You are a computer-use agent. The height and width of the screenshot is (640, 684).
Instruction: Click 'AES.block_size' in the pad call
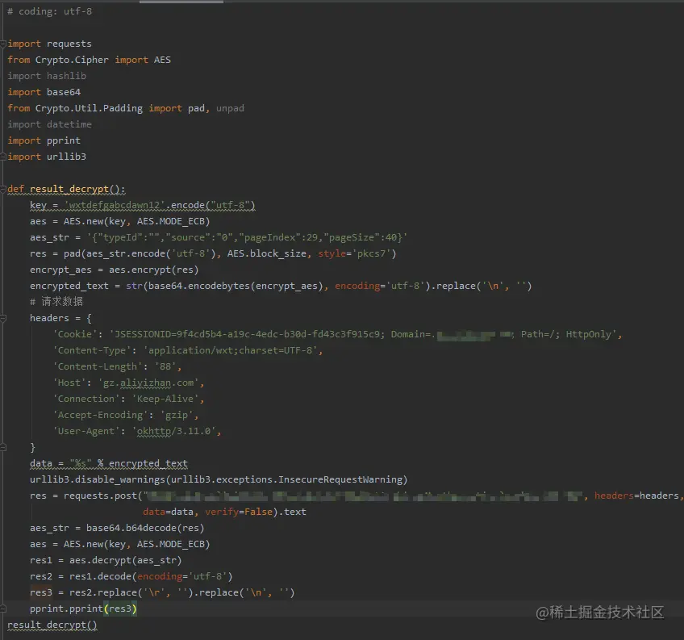tap(266, 253)
